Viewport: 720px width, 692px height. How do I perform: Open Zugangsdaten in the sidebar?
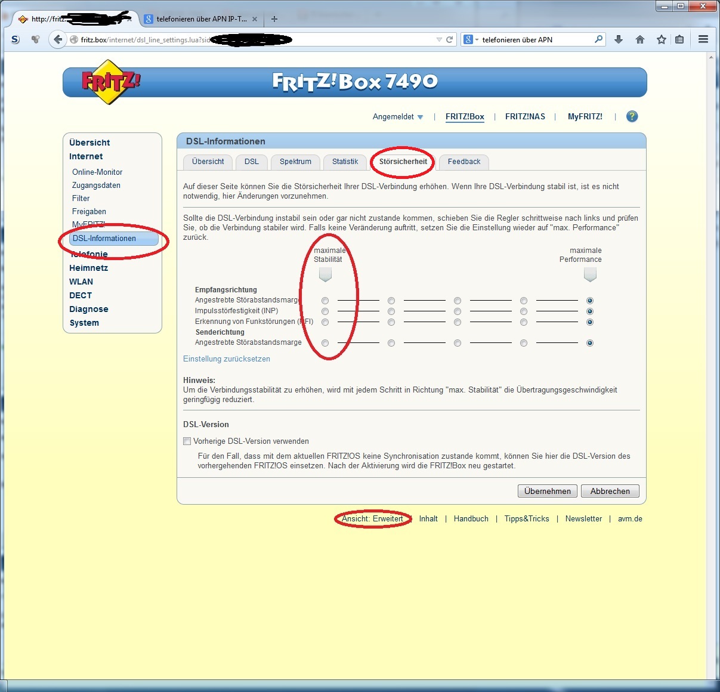(96, 185)
